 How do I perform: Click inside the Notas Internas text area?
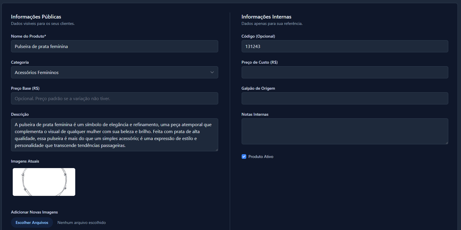344,131
